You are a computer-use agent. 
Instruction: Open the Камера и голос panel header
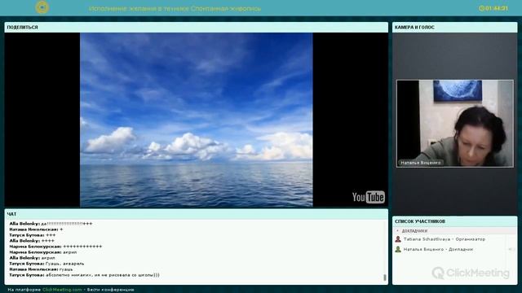click(455, 27)
